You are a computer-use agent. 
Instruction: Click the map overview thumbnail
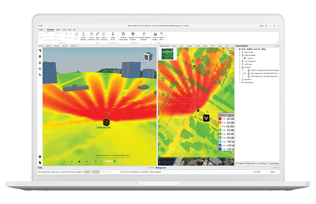tap(167, 54)
